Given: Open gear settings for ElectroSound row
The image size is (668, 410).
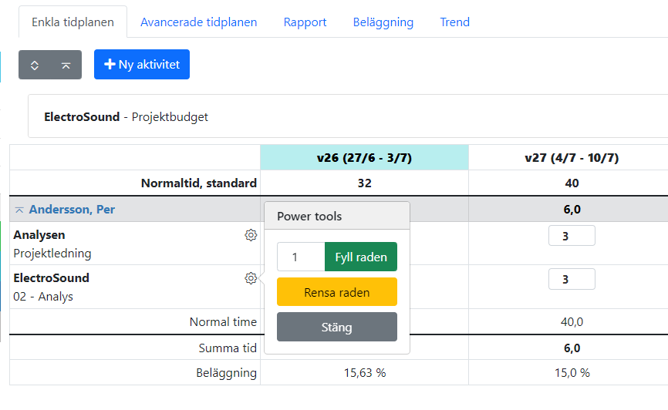Looking at the screenshot, I should point(251,278).
